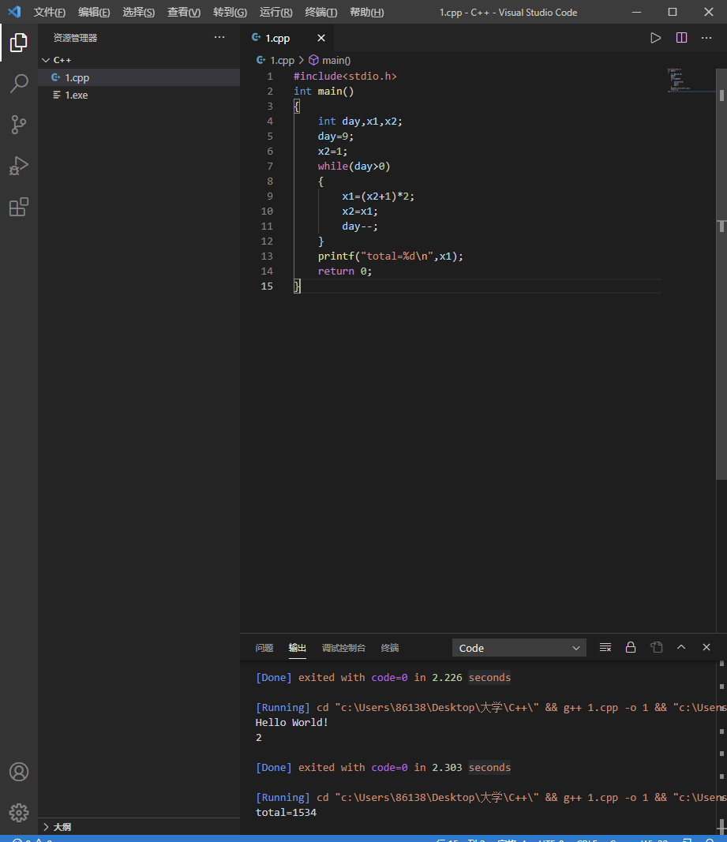Screen dimensions: 727x842
Task: Open output log file icon
Action: (656, 648)
